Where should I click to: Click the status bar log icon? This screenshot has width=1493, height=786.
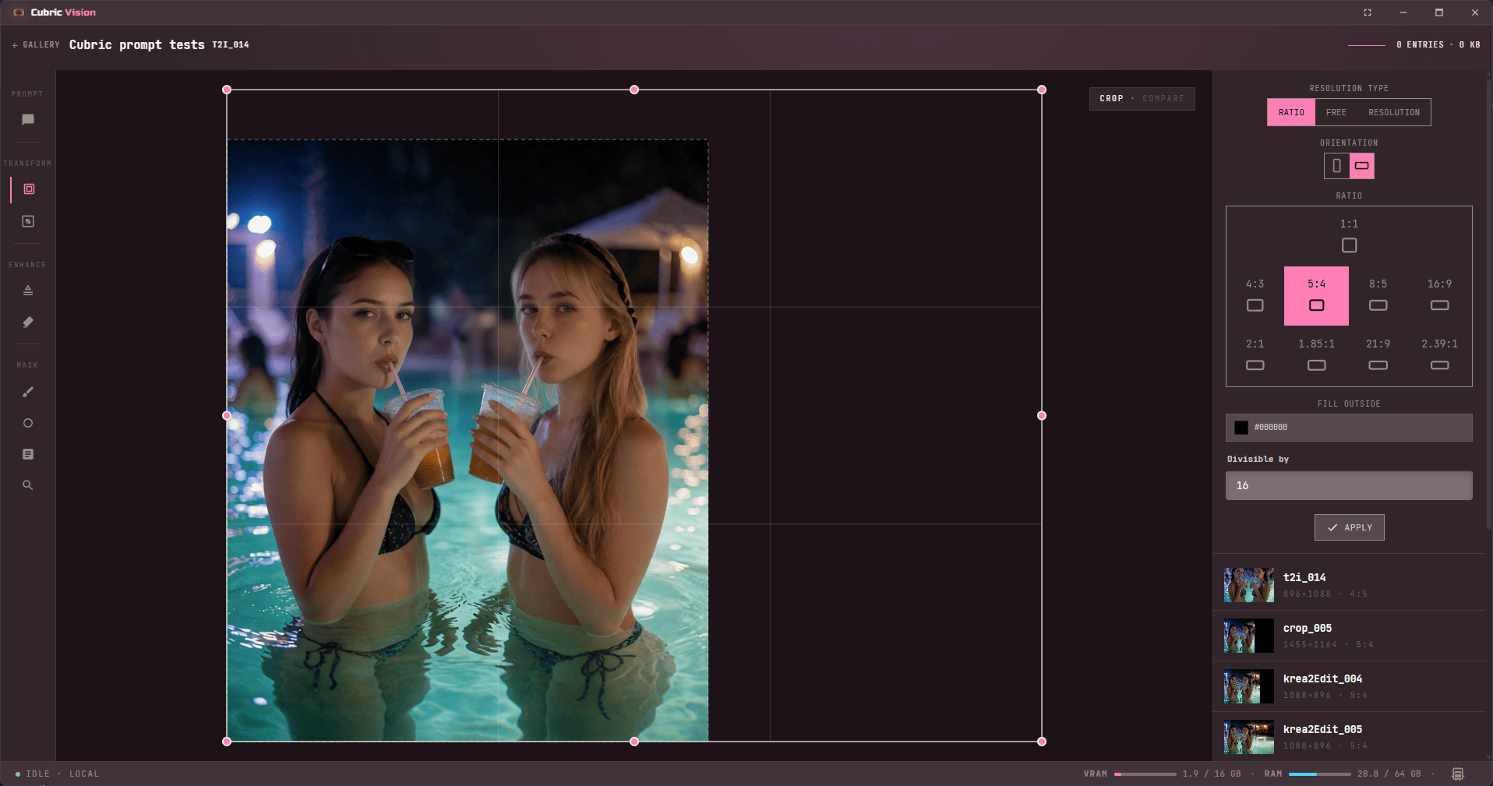click(1458, 774)
